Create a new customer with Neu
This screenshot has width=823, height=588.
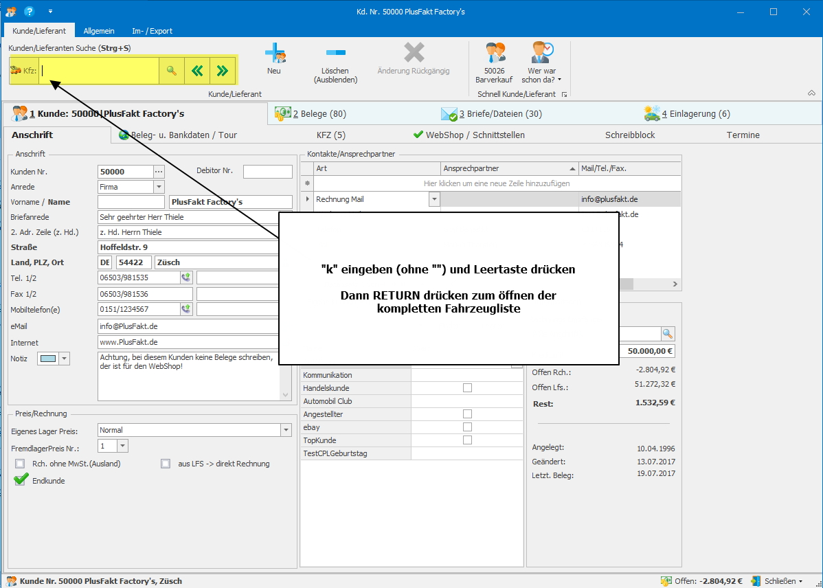[x=274, y=58]
